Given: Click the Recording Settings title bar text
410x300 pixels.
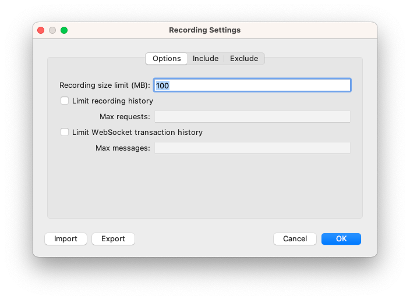Looking at the screenshot, I should tap(204, 30).
